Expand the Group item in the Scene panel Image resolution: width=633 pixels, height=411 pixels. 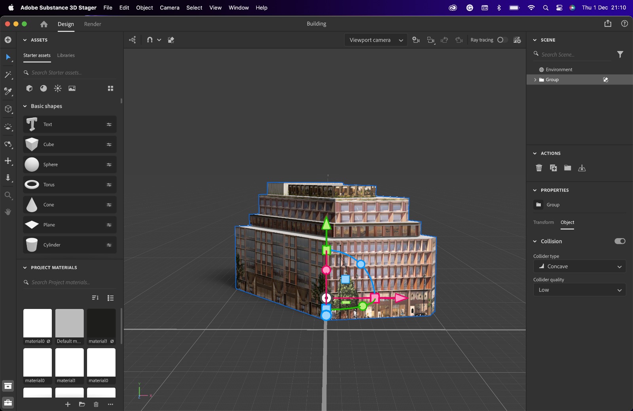click(536, 80)
